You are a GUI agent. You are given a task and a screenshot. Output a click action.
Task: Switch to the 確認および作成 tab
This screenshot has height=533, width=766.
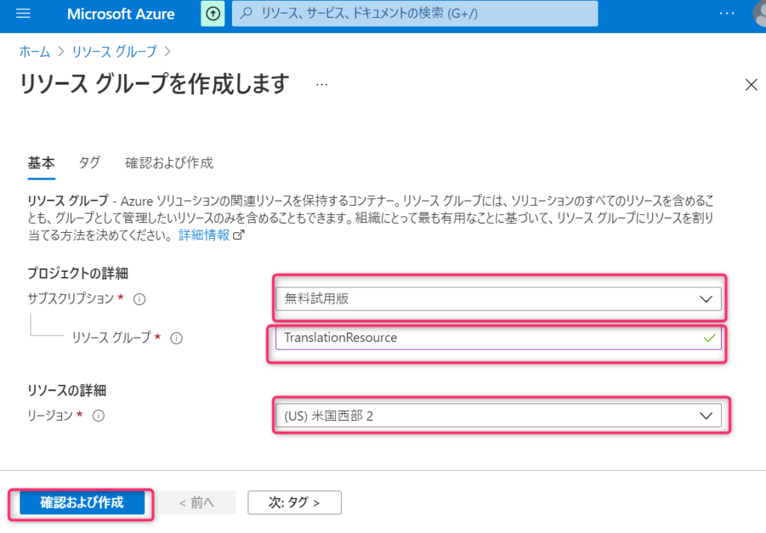point(169,163)
